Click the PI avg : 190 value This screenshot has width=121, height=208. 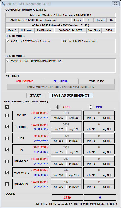click(74, 152)
